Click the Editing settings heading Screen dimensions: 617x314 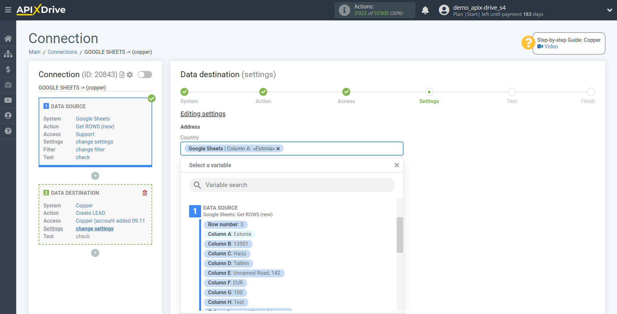(x=203, y=114)
